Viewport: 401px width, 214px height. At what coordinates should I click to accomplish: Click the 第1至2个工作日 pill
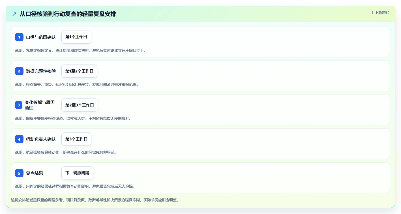click(x=79, y=71)
